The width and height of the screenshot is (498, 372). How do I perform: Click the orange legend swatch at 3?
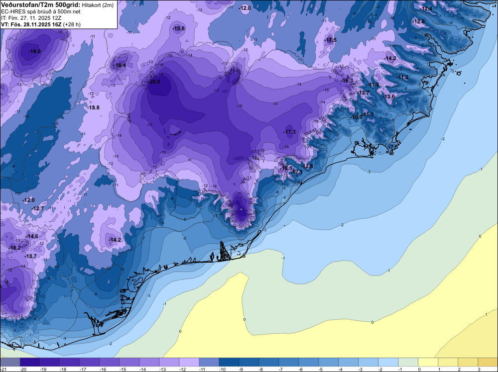pos(488,362)
